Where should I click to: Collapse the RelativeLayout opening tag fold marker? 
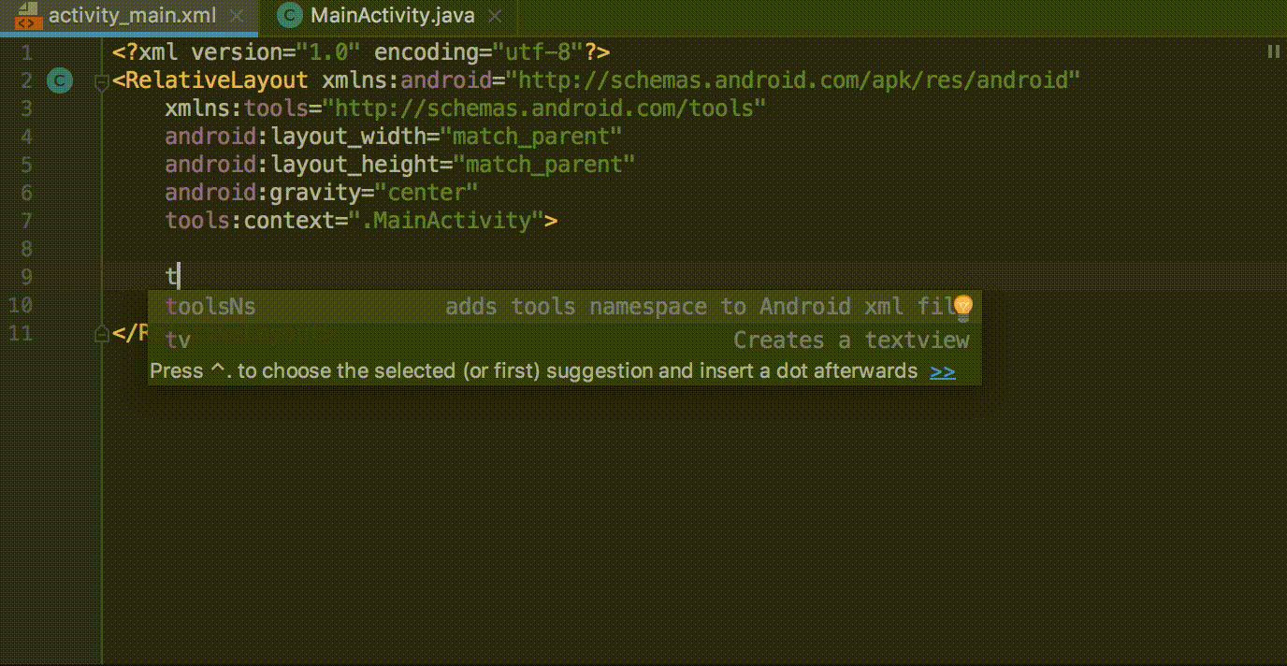click(102, 83)
